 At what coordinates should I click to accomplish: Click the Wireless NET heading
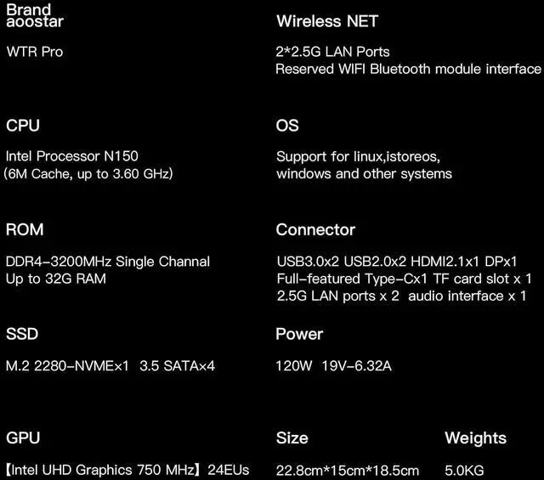327,20
